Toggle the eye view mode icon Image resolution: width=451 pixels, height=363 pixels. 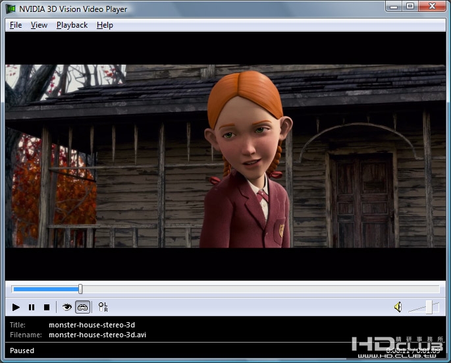pyautogui.click(x=67, y=307)
